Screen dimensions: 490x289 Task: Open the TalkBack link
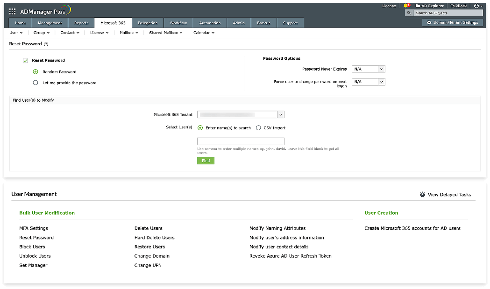pyautogui.click(x=459, y=6)
